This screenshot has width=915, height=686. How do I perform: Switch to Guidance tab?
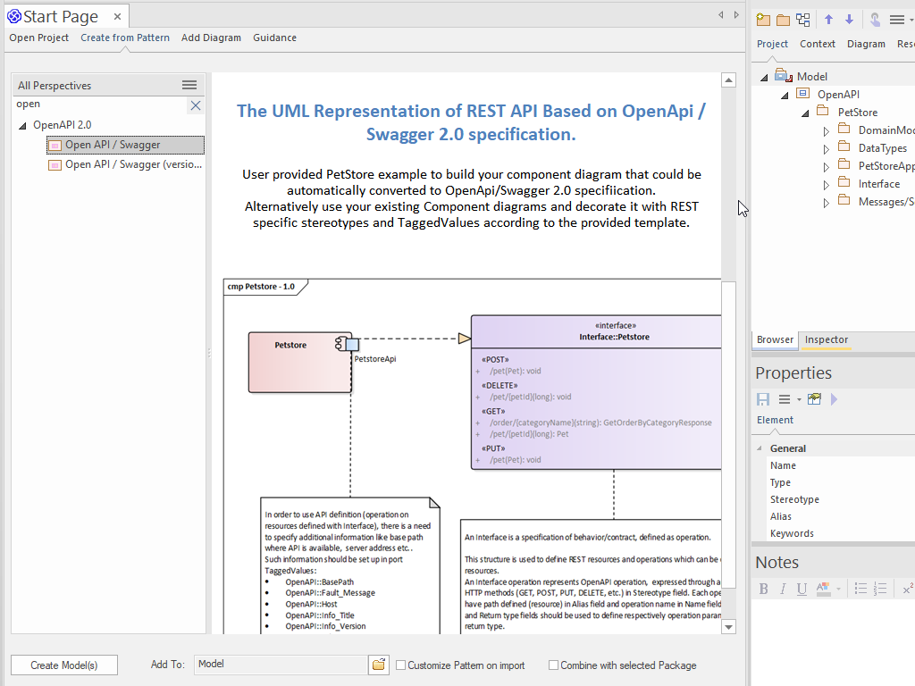274,38
